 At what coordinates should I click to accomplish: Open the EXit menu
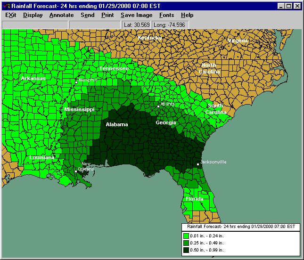click(10, 15)
